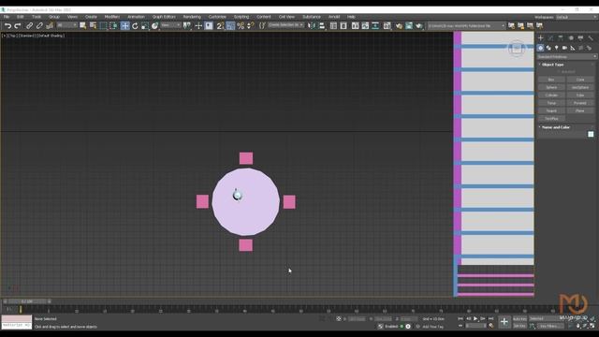Toggle the Percent Snap icon
This screenshot has width=599, height=337.
[x=241, y=26]
